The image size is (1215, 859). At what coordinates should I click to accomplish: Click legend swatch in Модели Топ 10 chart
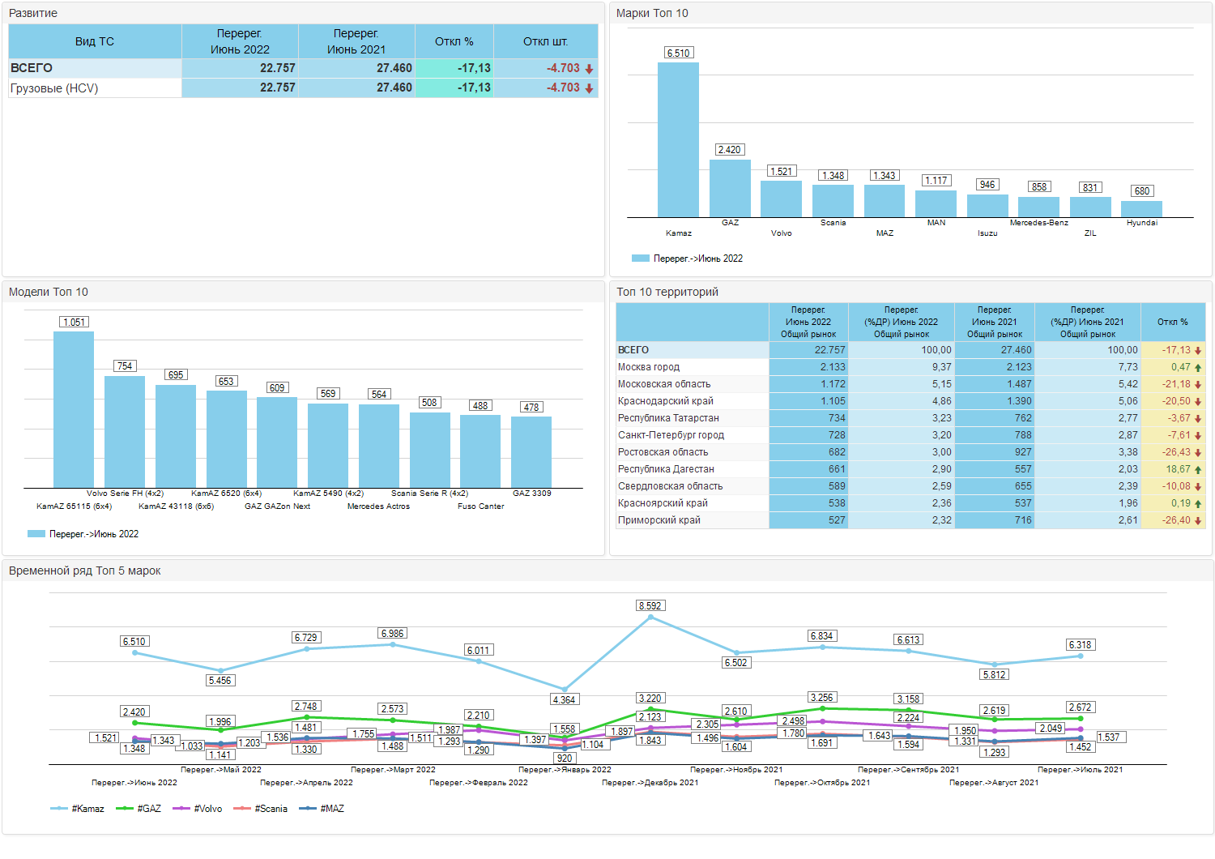[36, 534]
